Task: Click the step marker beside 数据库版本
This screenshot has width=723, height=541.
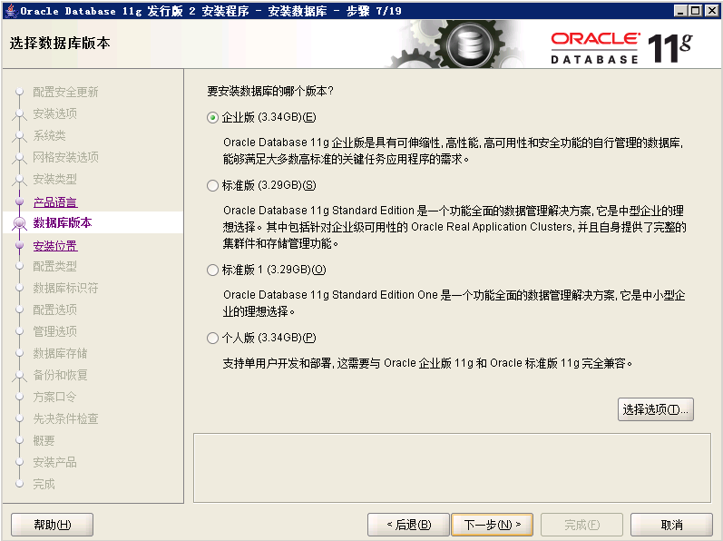Action: click(19, 223)
